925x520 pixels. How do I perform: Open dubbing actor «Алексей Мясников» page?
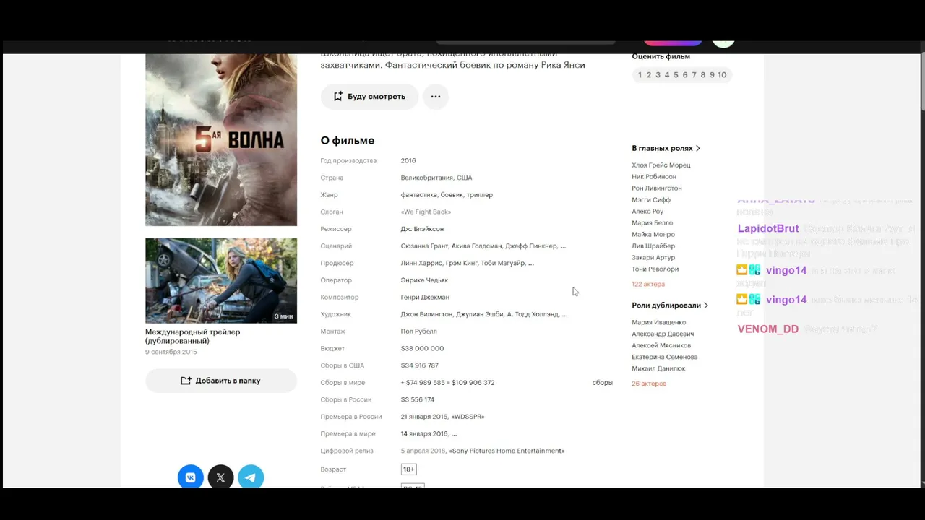[661, 346]
